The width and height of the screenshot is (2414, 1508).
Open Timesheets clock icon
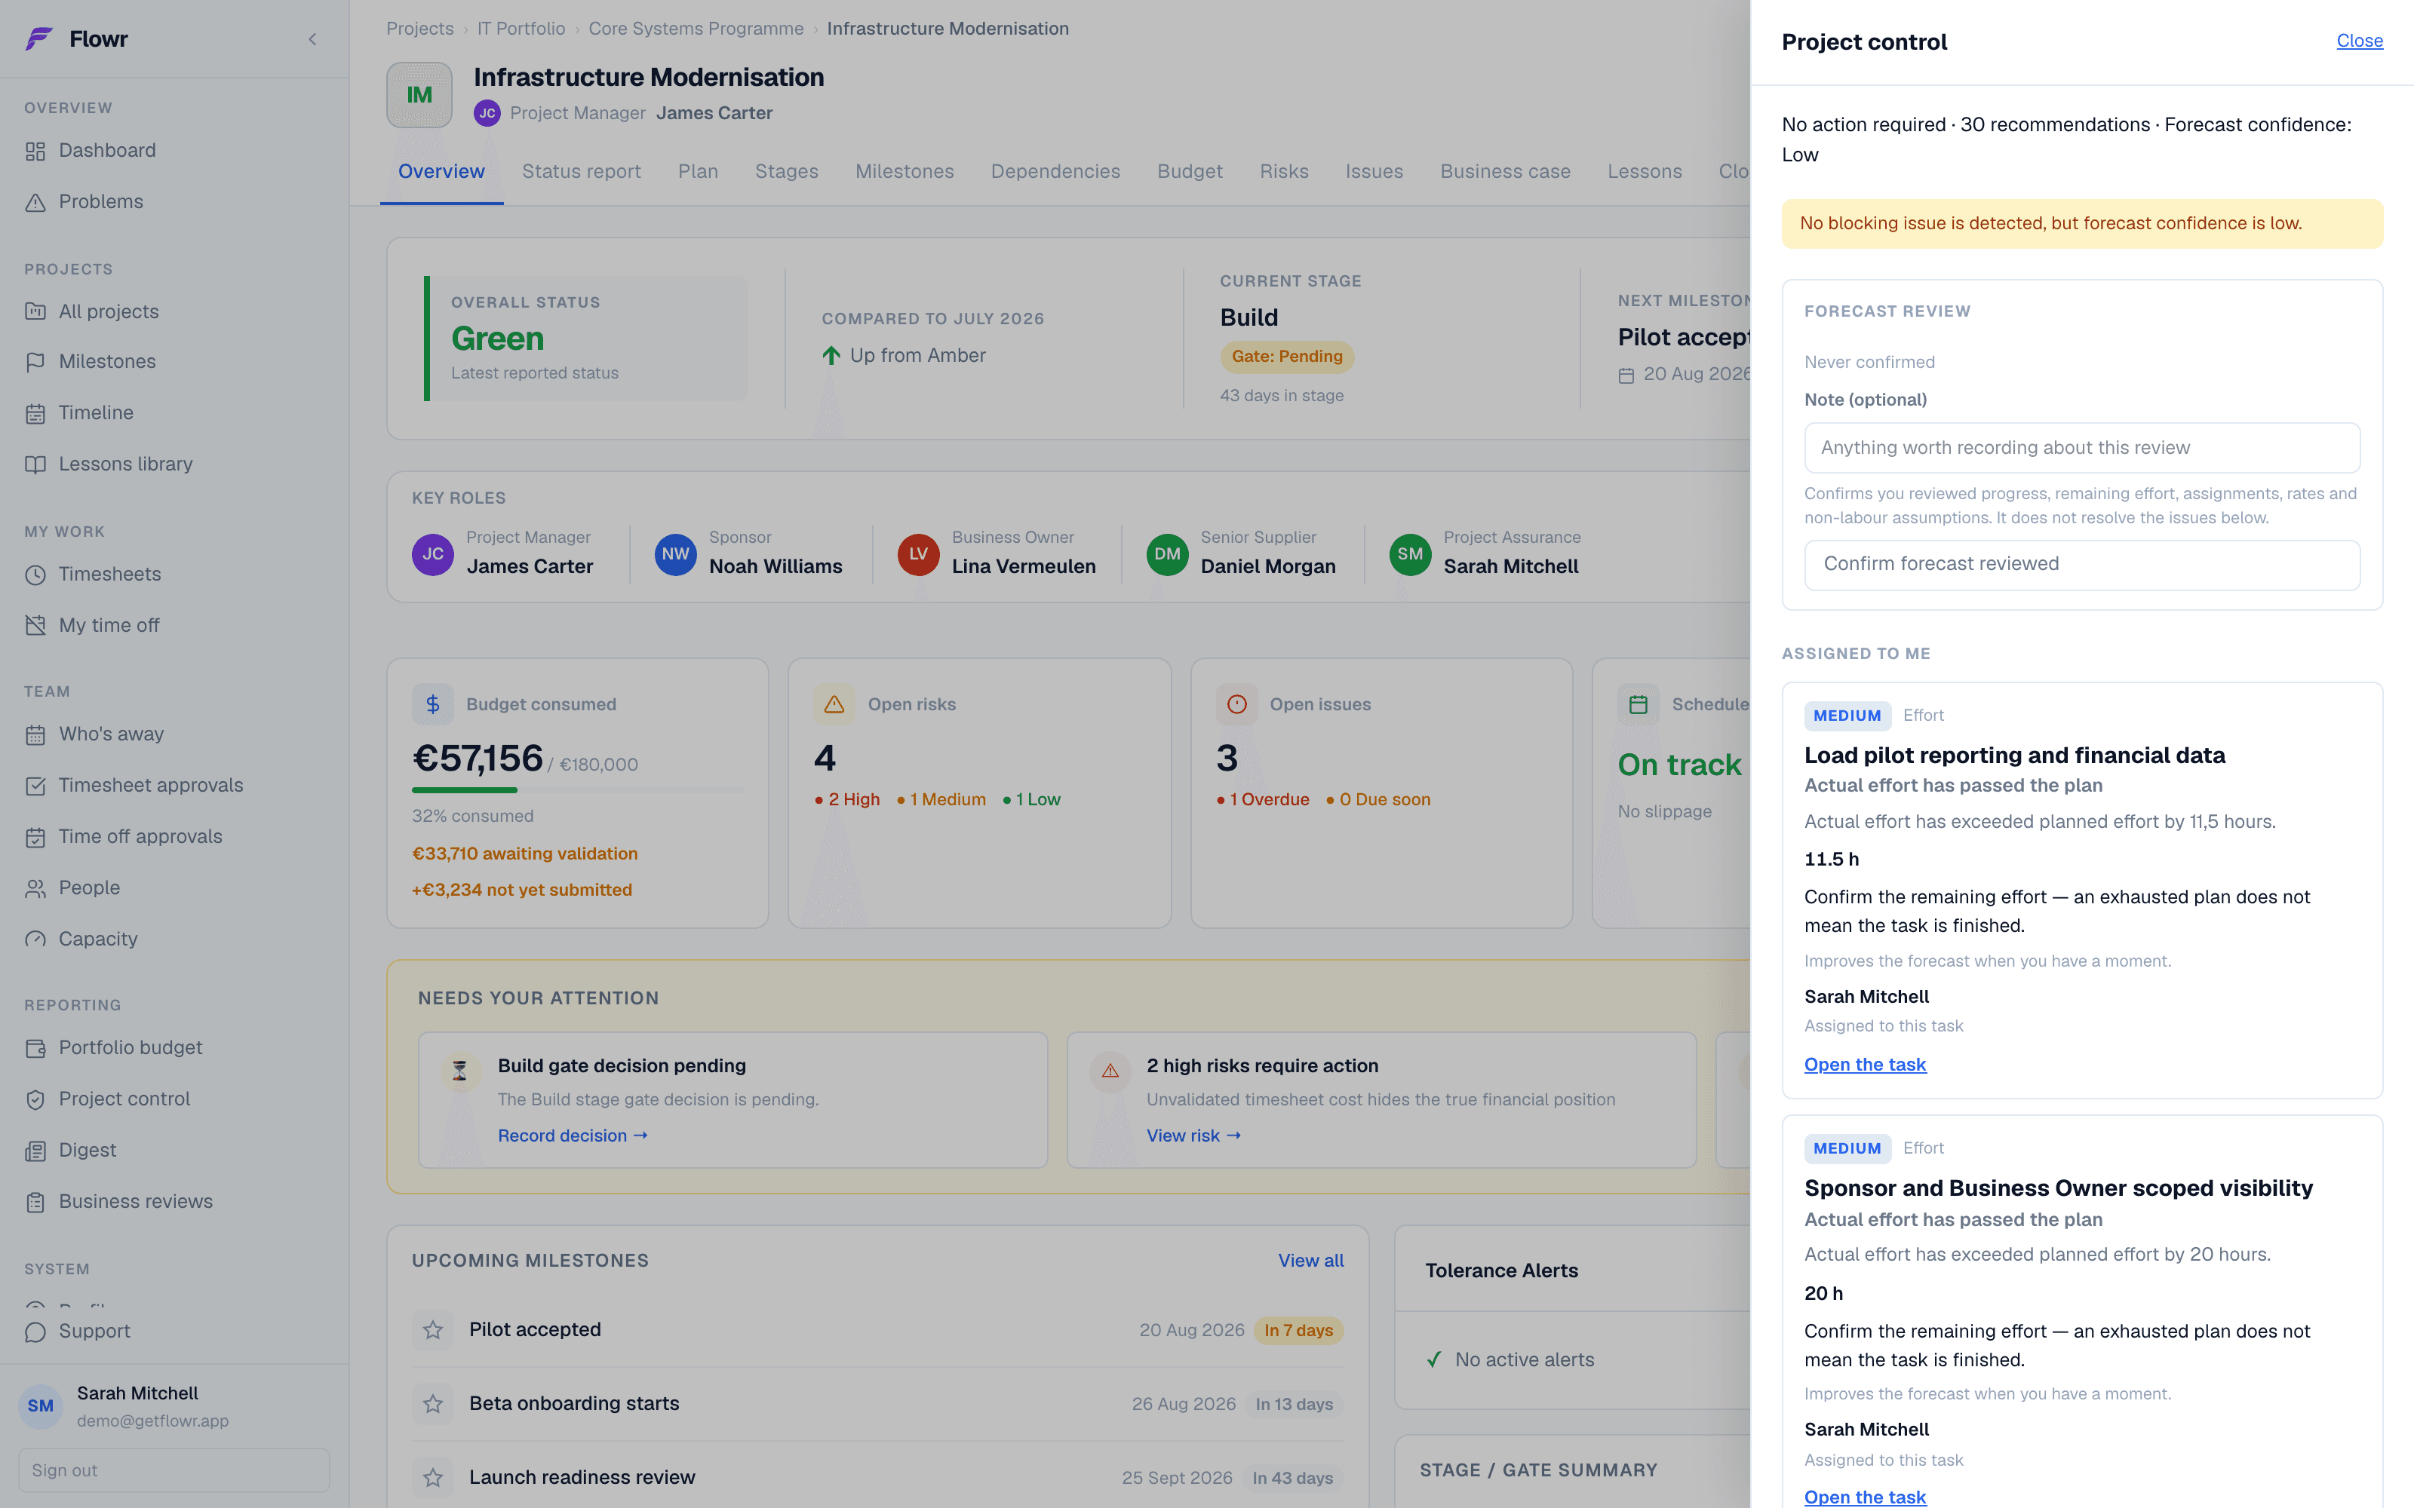point(36,575)
